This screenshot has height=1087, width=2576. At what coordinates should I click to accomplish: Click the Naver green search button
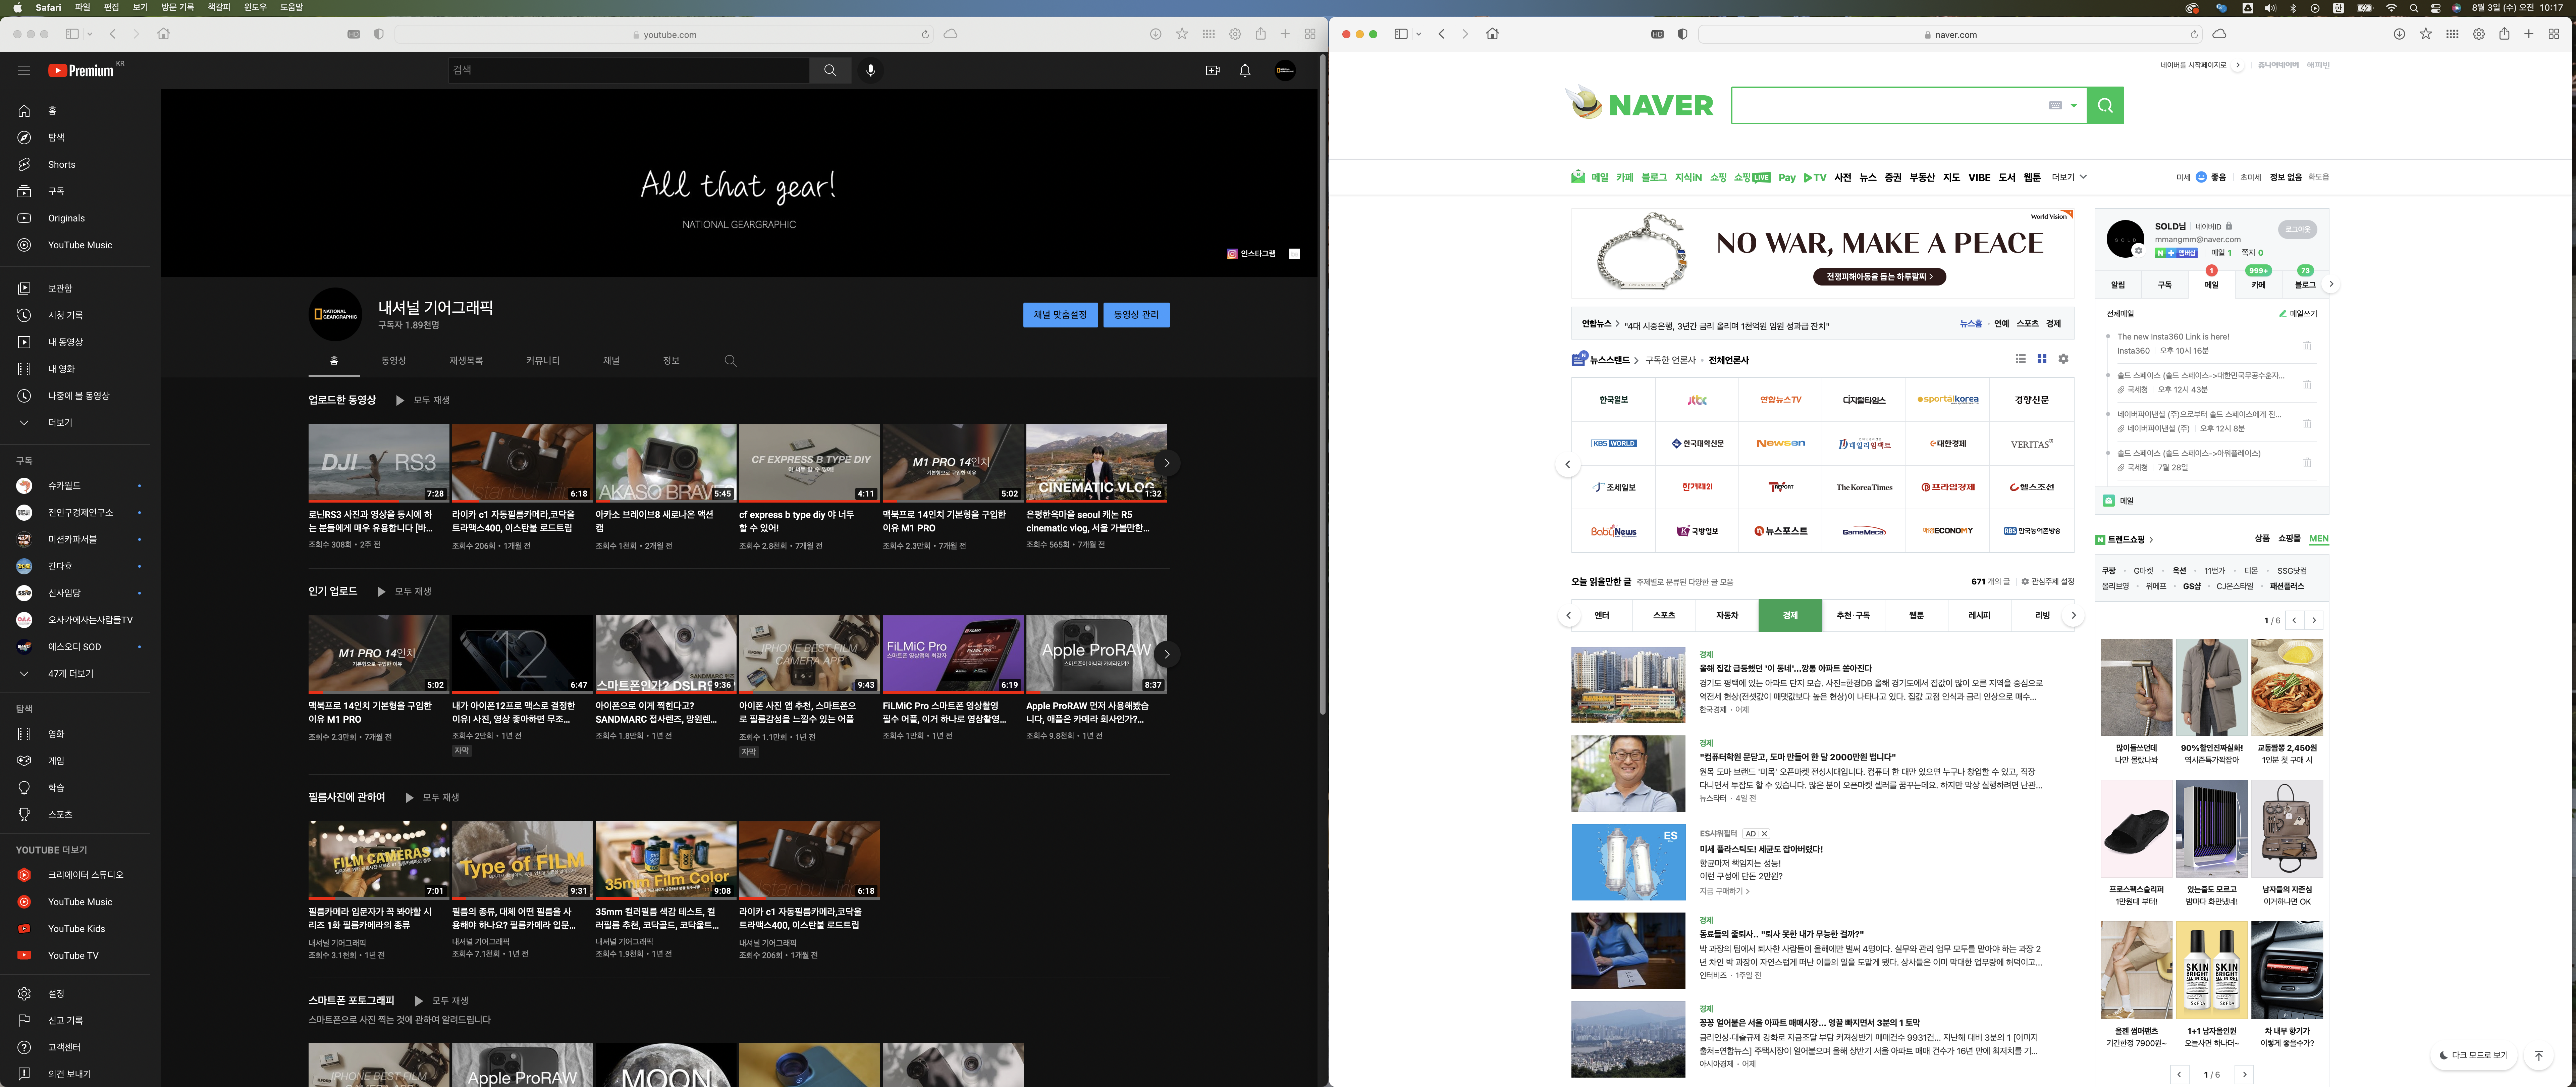pos(2105,105)
